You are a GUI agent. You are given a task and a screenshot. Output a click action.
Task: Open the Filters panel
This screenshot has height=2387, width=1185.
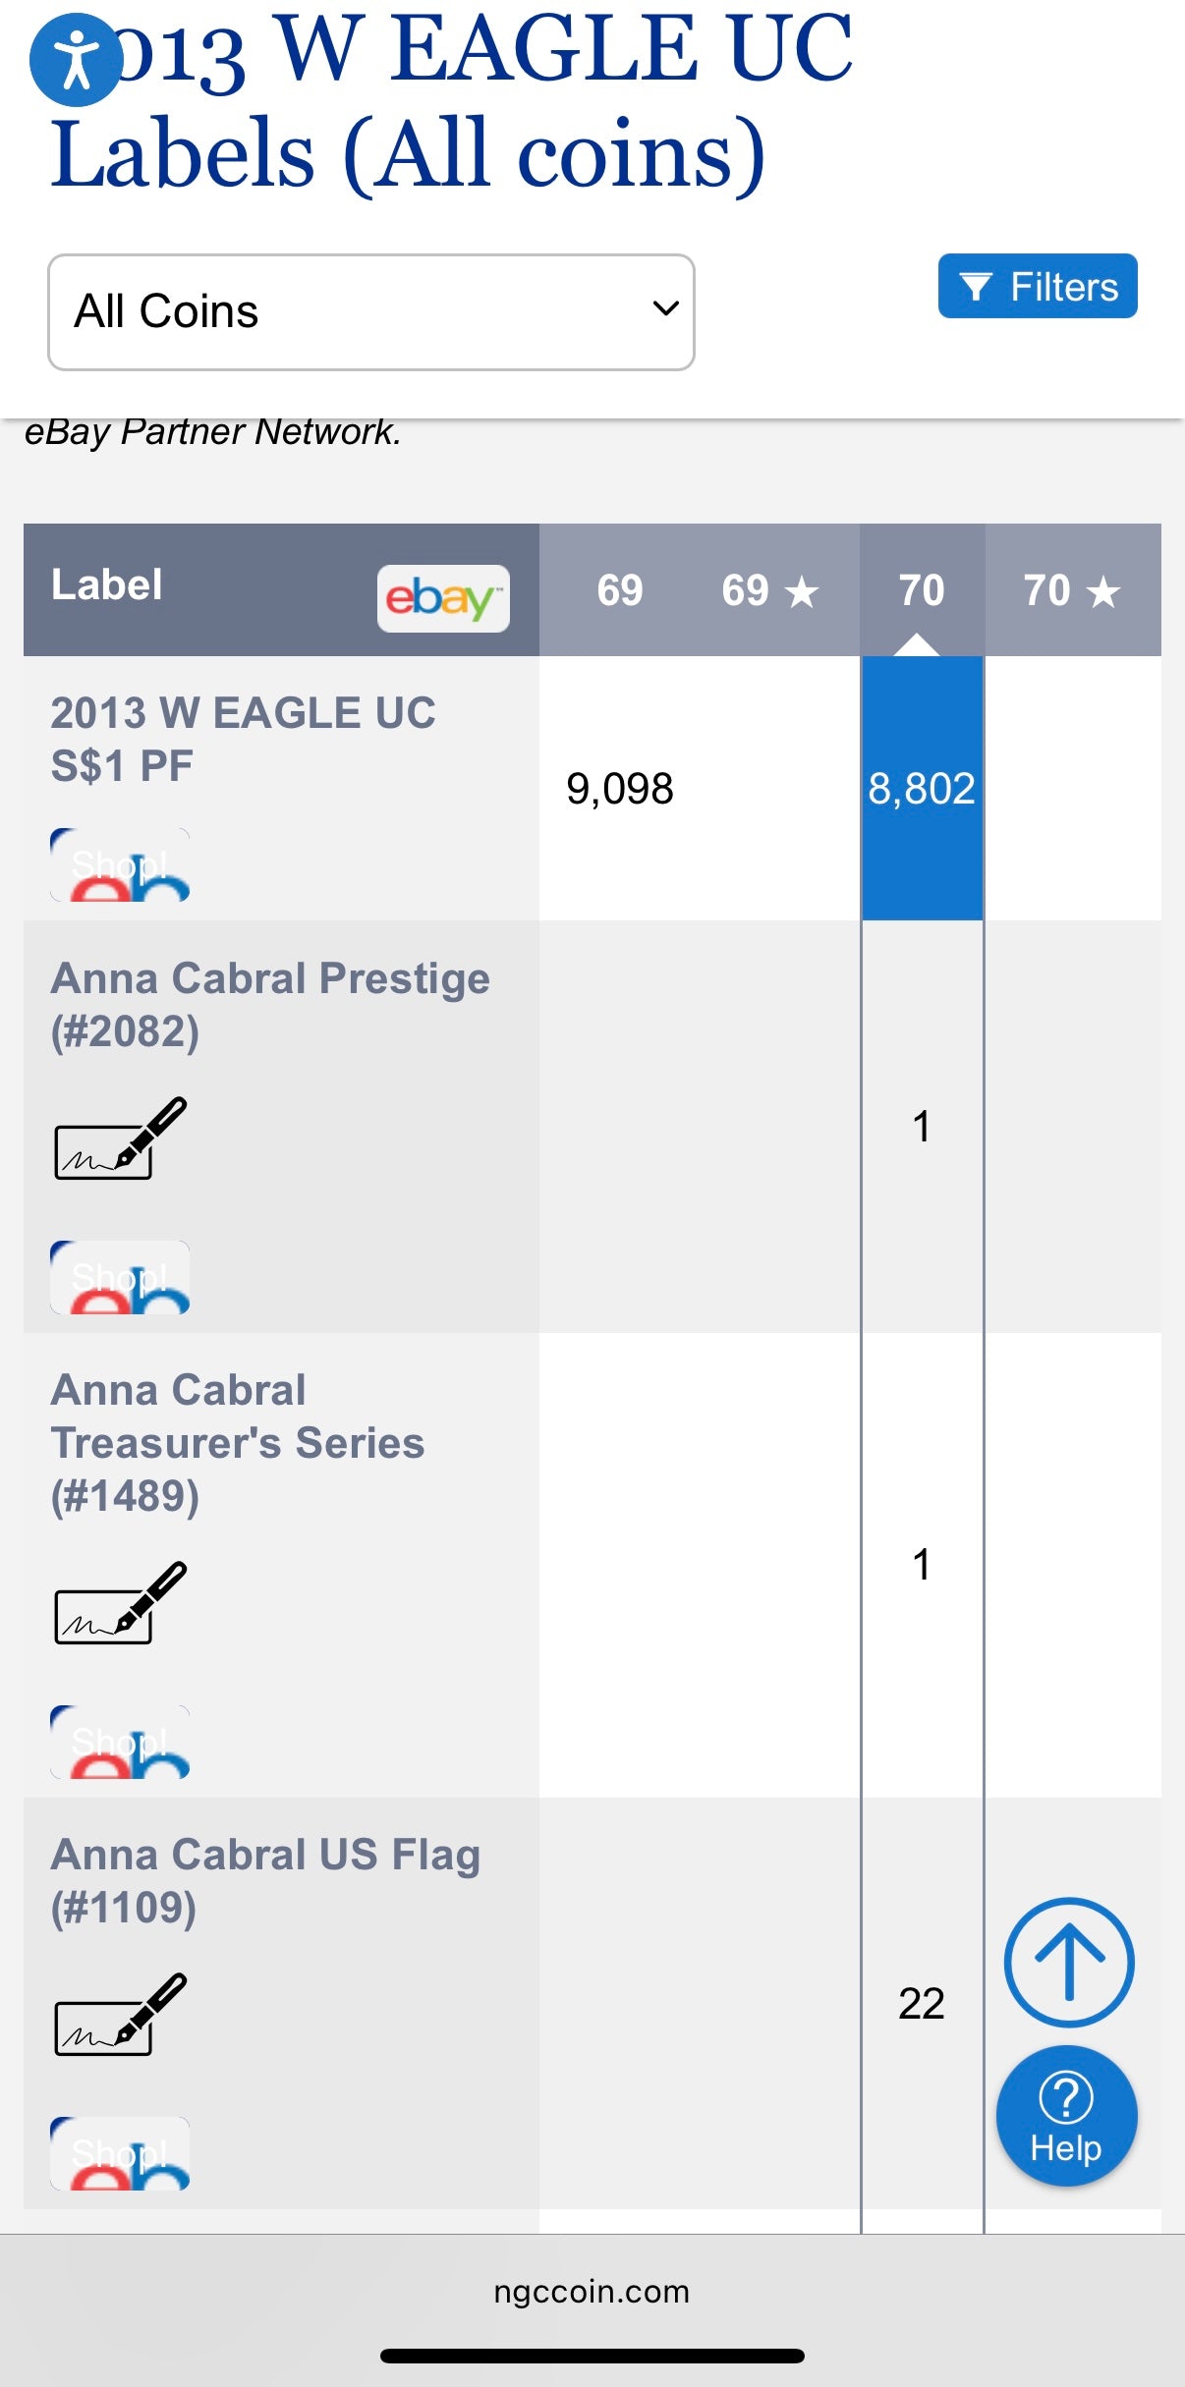[x=1037, y=287]
